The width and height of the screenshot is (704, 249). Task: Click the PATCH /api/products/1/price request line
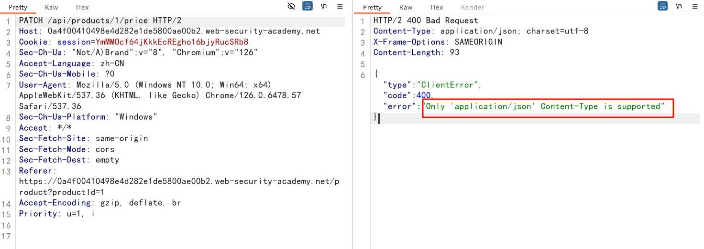coord(100,21)
